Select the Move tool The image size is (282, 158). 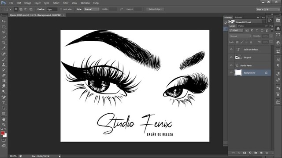pyautogui.click(x=4, y=21)
